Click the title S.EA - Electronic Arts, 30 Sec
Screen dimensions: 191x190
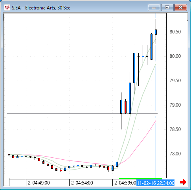[41, 8]
